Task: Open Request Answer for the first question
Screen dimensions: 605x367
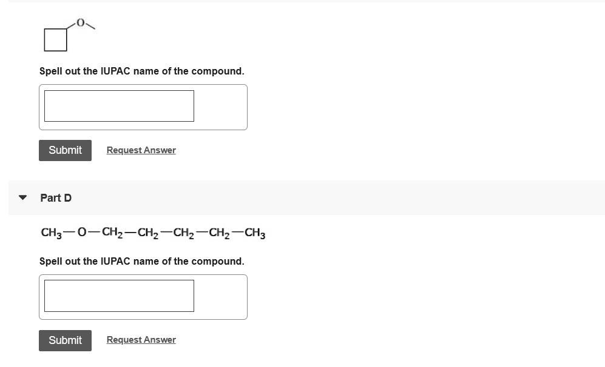Action: (141, 150)
